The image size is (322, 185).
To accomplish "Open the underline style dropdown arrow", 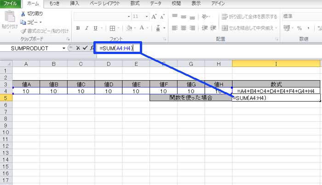I will [x=102, y=28].
